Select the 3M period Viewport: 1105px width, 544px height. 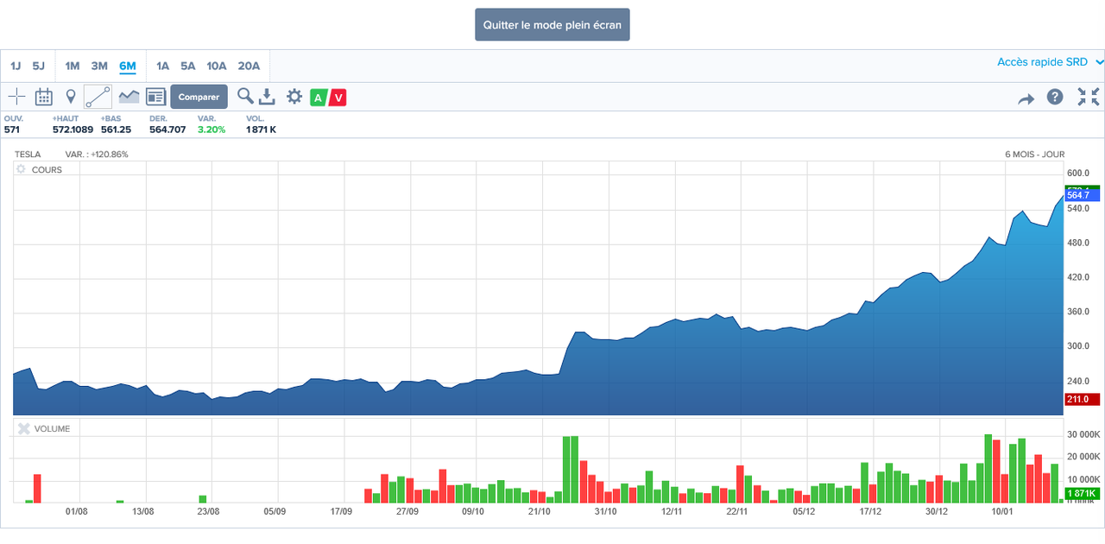click(99, 66)
